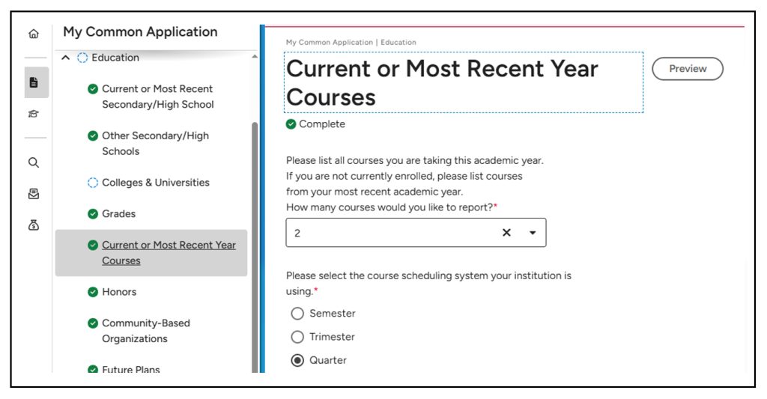Click the Preview button
This screenshot has width=767, height=399.
pos(688,69)
